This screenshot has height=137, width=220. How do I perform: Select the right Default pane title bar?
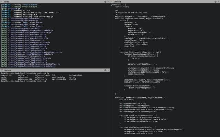pos(165,2)
